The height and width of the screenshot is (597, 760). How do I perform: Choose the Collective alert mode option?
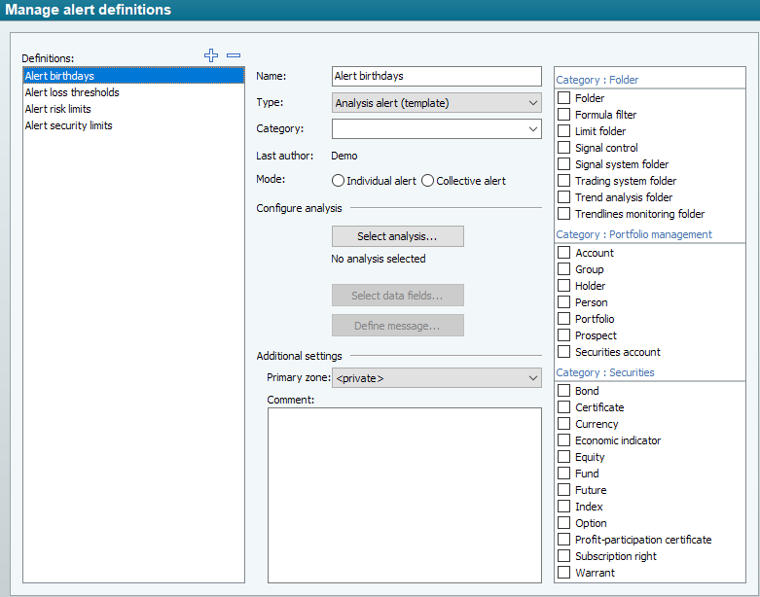pyautogui.click(x=427, y=181)
